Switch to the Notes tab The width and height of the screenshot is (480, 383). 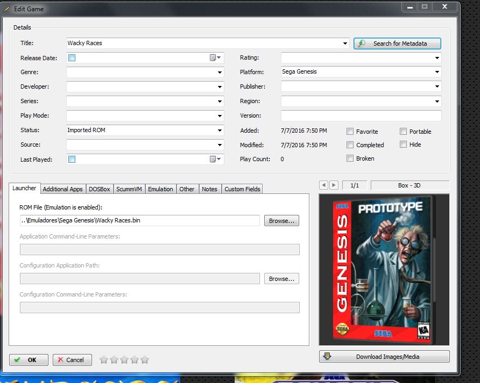tap(209, 189)
